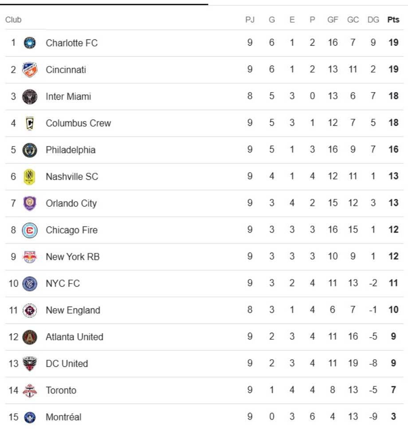408x443 pixels.
Task: Open the Montréal team link
Action: pos(63,417)
